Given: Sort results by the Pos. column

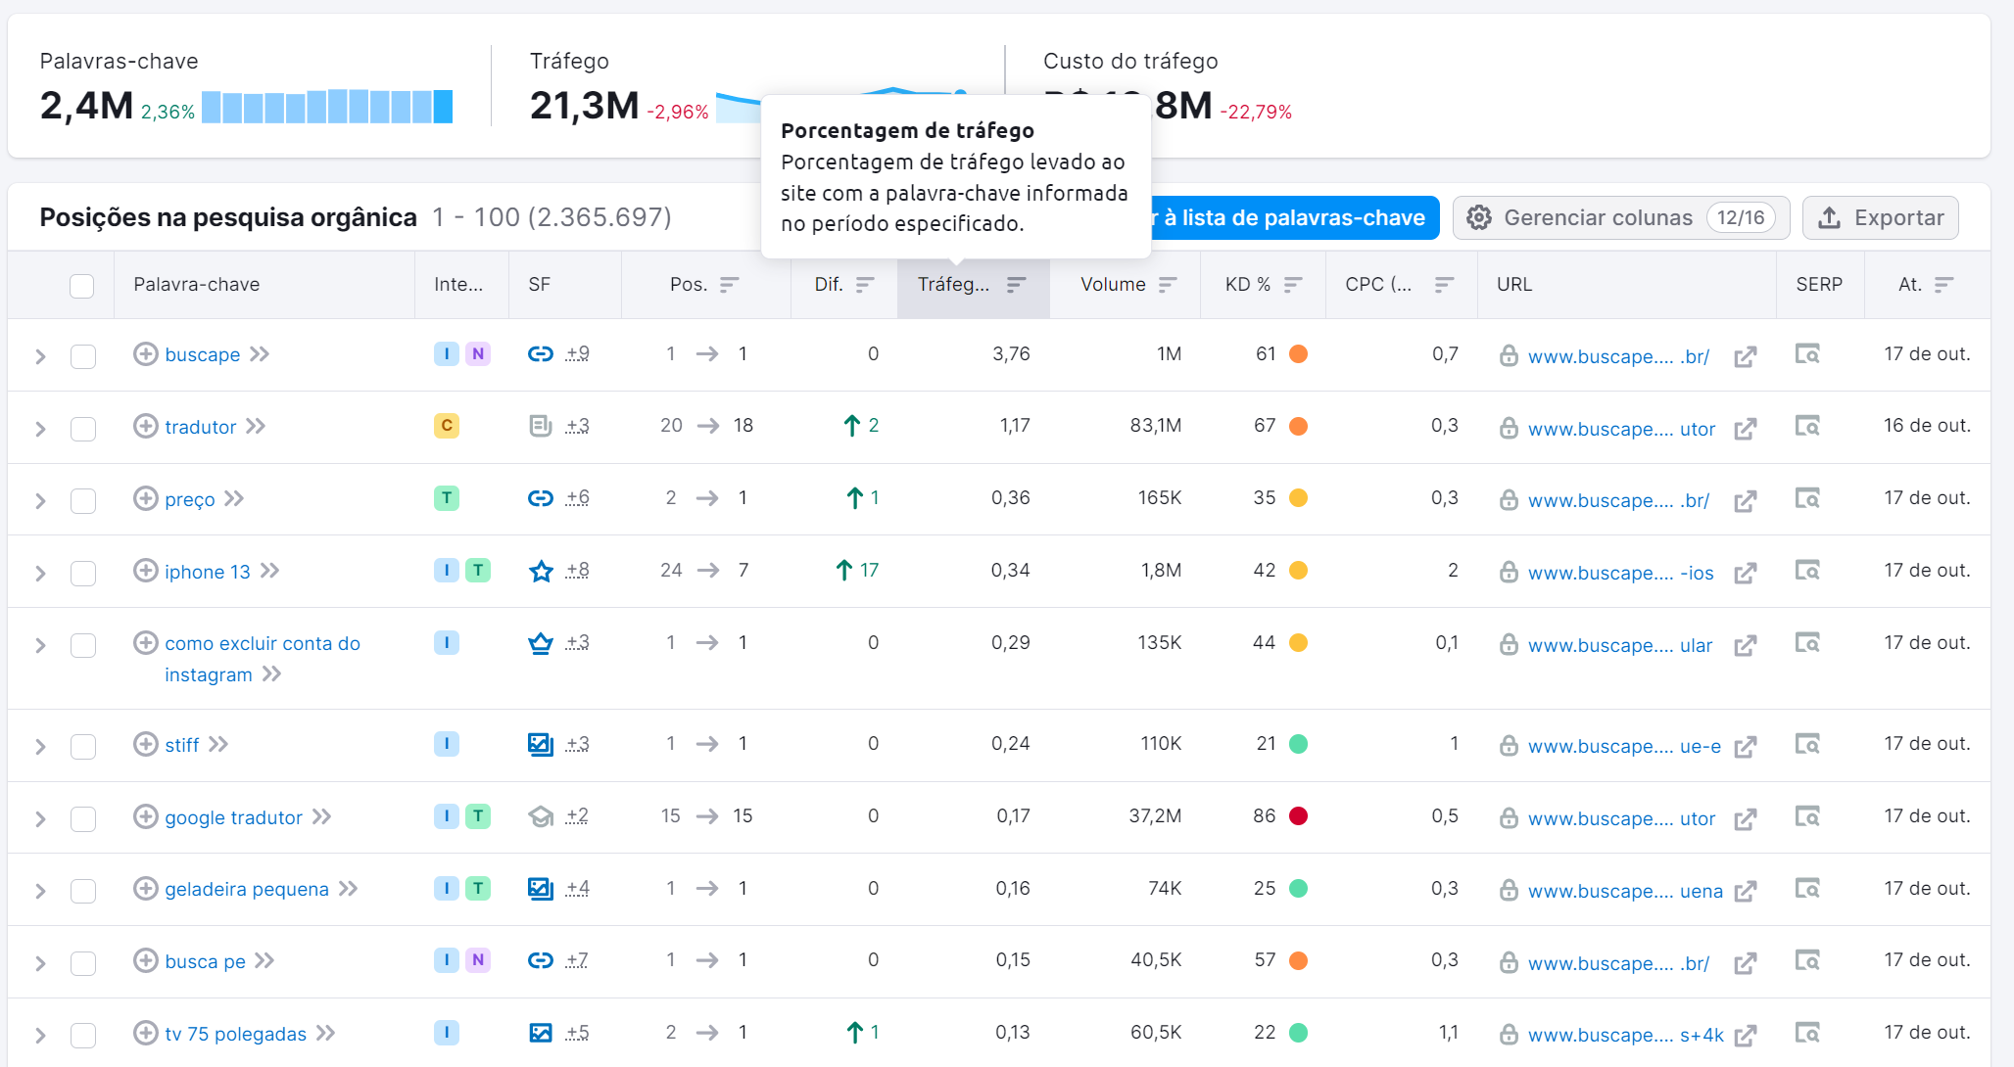Looking at the screenshot, I should (728, 285).
